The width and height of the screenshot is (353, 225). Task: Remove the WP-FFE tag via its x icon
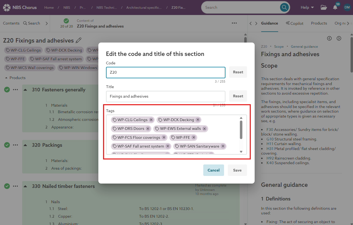click(193, 137)
